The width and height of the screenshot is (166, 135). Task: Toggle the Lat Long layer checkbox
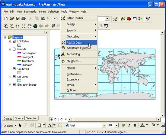[x=14, y=77]
